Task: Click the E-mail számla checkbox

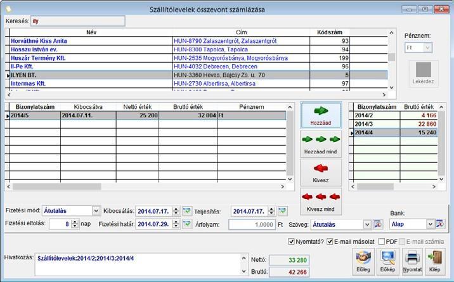Action: pyautogui.click(x=402, y=241)
